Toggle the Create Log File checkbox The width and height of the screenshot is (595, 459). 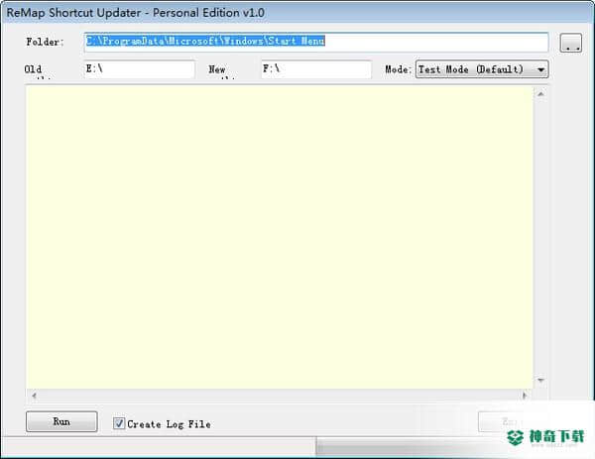click(x=119, y=423)
